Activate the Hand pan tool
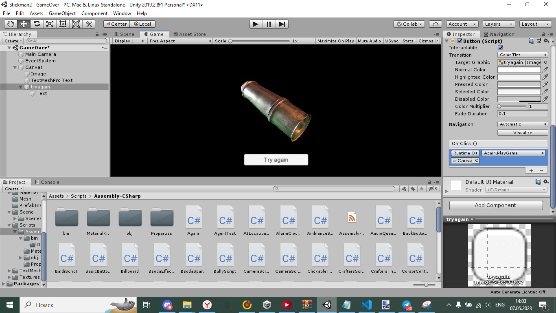 [x=11, y=24]
